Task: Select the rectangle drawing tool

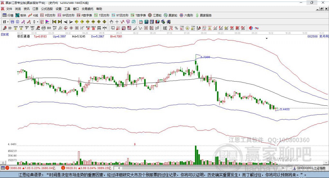Action: (x=113, y=28)
